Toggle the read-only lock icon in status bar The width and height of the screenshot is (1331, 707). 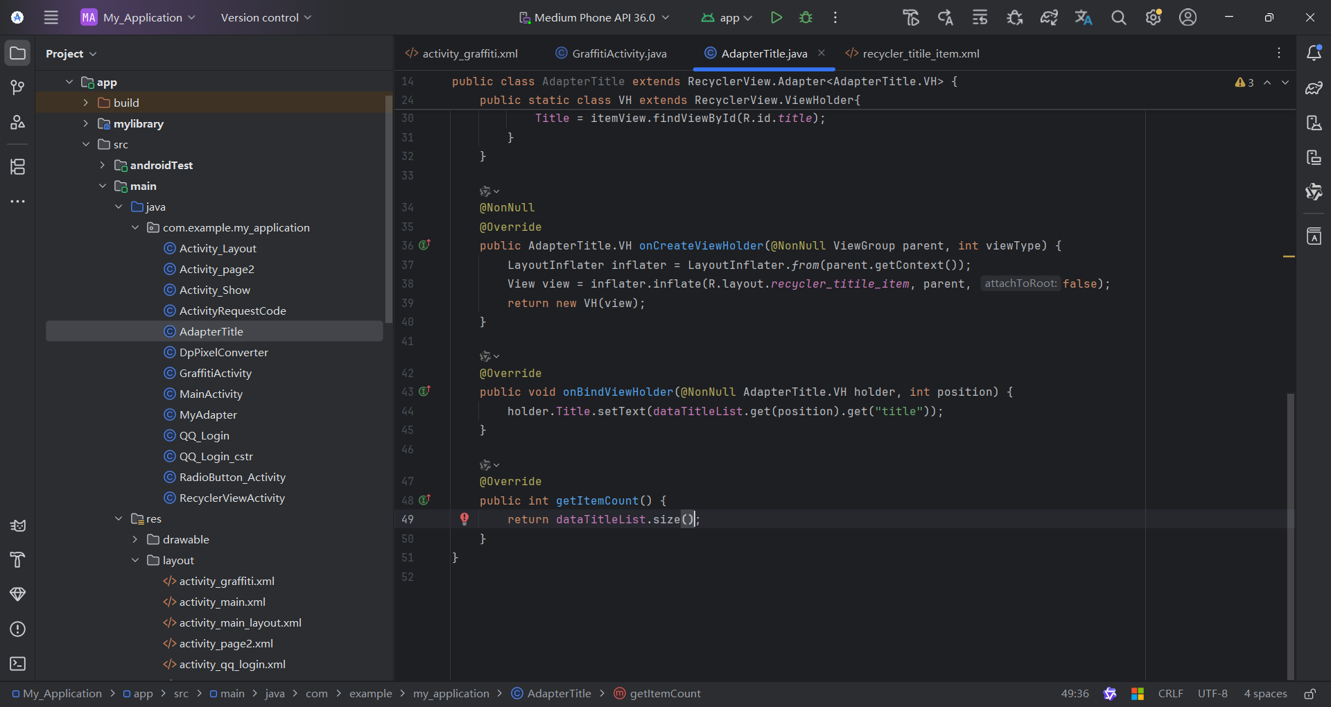coord(1310,693)
